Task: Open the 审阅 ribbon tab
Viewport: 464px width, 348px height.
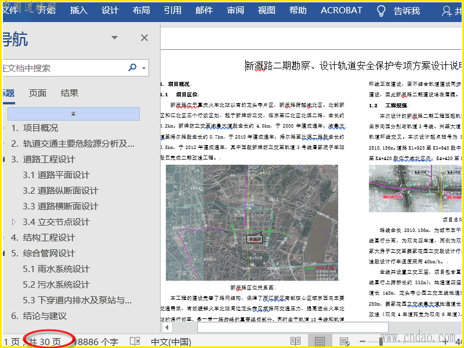Action: [235, 10]
